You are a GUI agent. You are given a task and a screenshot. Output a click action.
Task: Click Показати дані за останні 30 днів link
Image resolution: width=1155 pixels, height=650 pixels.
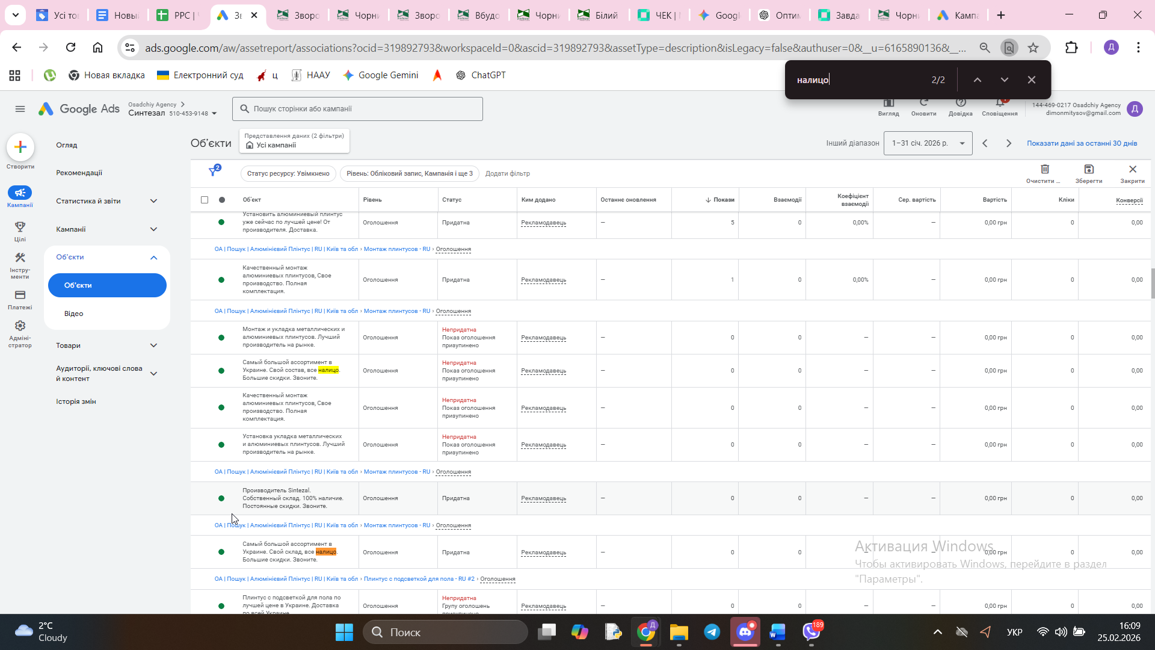(1082, 143)
